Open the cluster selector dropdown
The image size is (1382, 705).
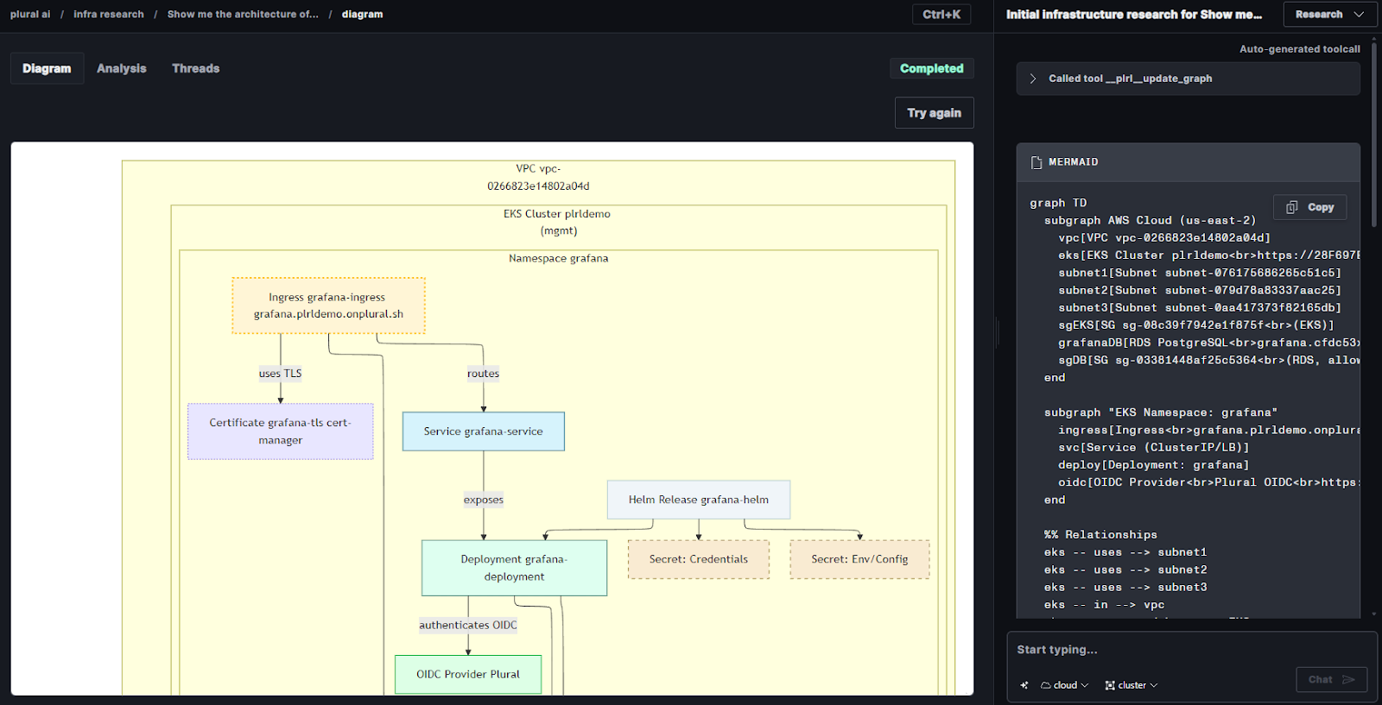pyautogui.click(x=1132, y=685)
